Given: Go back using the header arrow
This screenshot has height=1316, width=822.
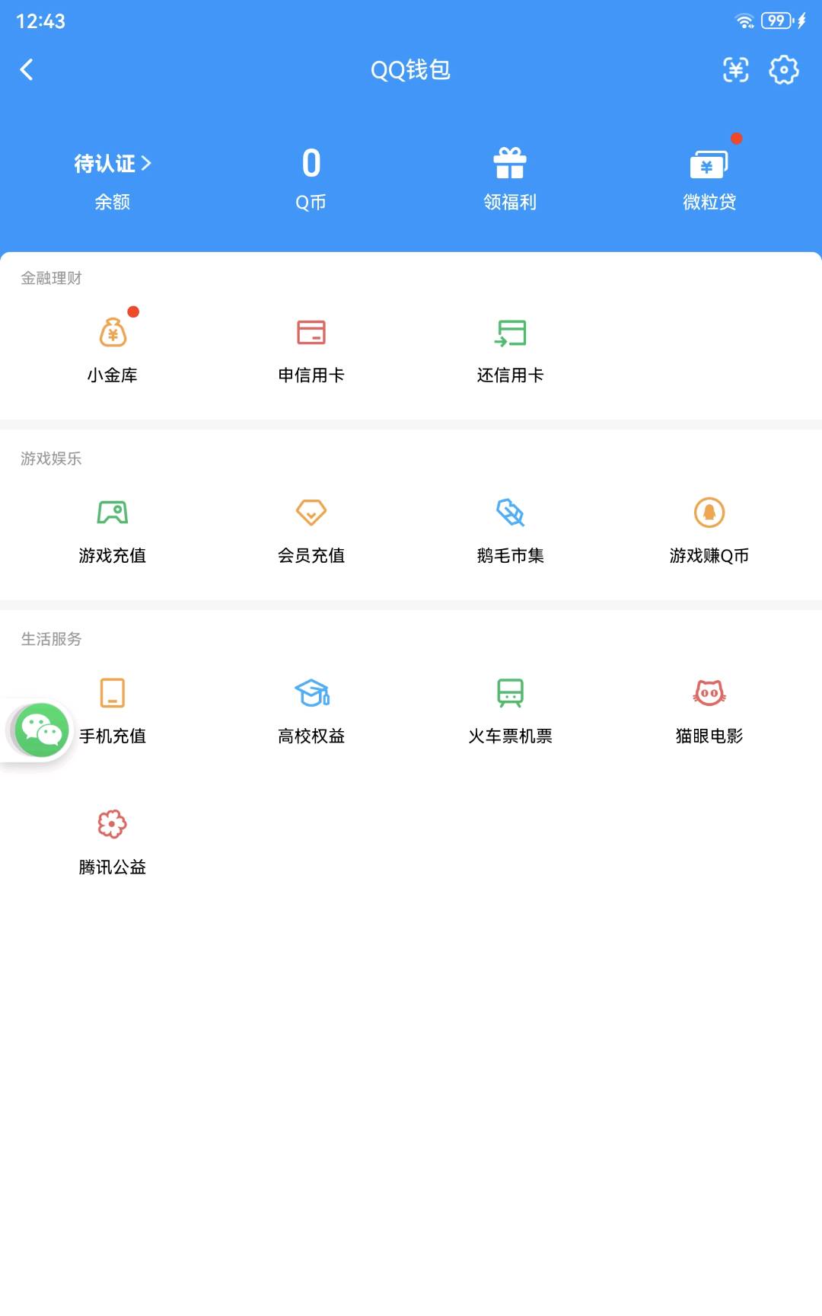Looking at the screenshot, I should [x=27, y=70].
